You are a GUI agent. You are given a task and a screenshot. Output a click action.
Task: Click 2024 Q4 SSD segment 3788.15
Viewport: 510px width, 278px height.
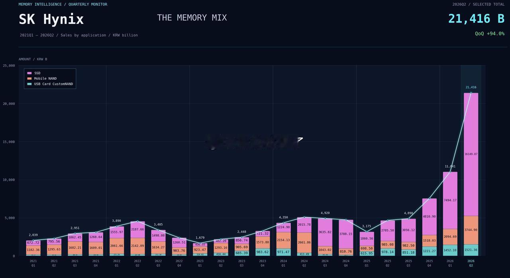(346, 234)
